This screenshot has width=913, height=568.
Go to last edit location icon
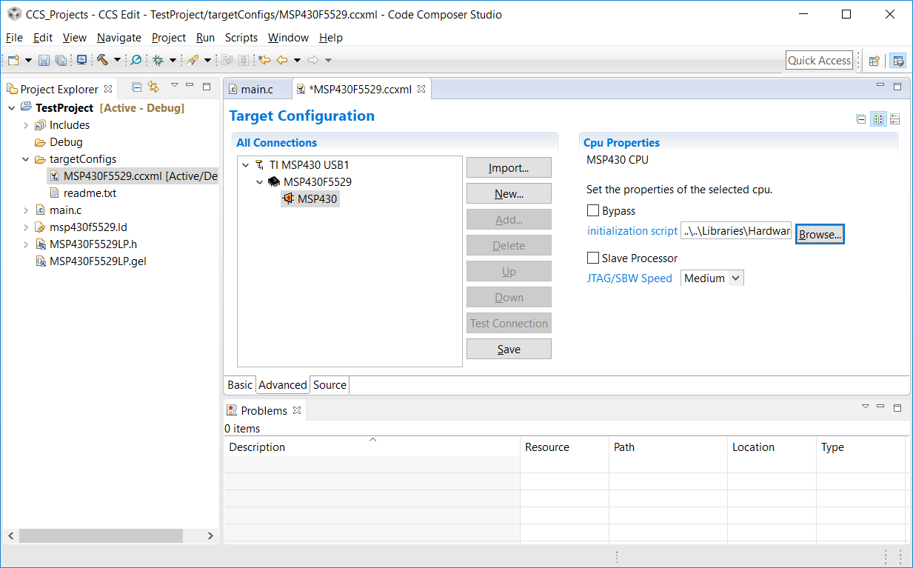[x=264, y=60]
